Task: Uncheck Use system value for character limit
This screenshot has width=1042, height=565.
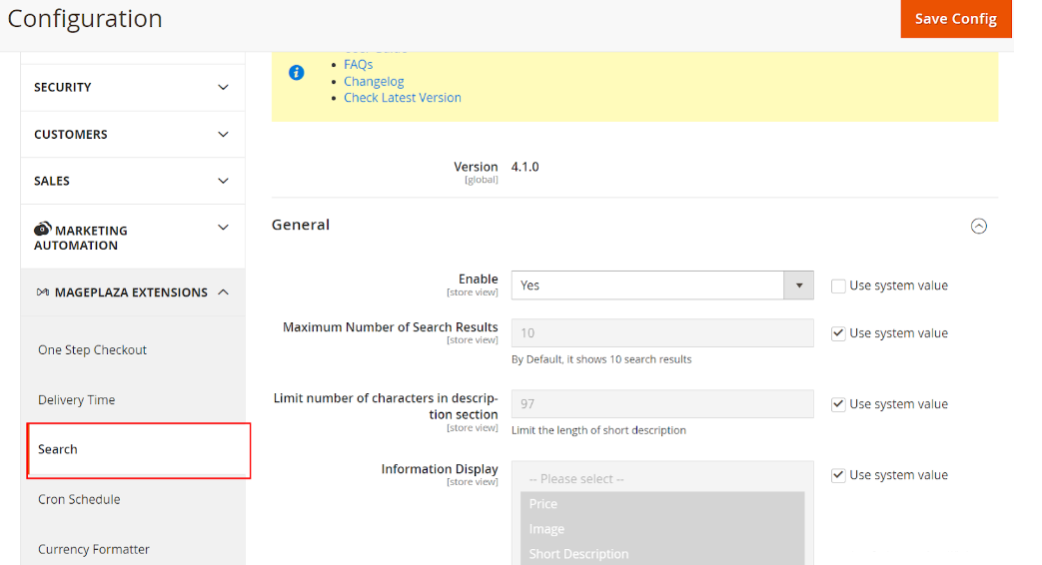Action: point(838,404)
